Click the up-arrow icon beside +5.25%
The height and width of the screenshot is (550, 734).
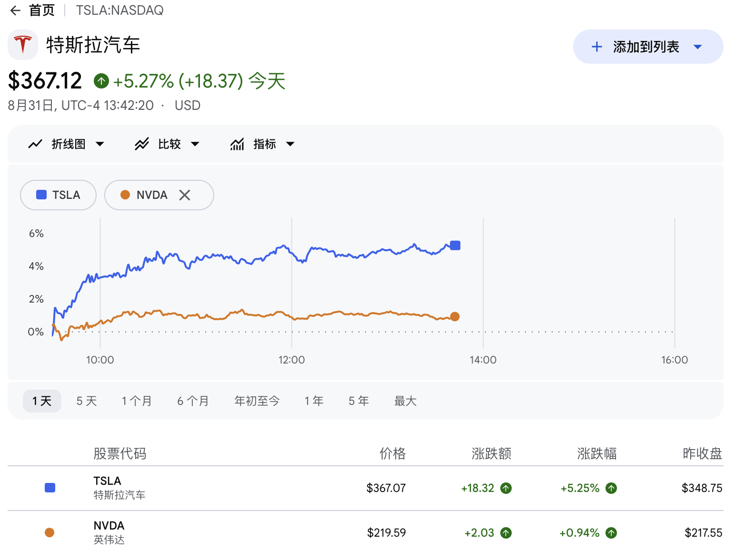coord(611,488)
